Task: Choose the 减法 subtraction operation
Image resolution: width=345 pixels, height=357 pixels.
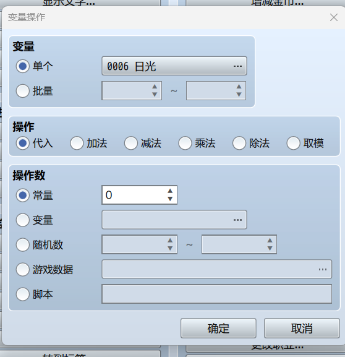Action: [x=131, y=143]
